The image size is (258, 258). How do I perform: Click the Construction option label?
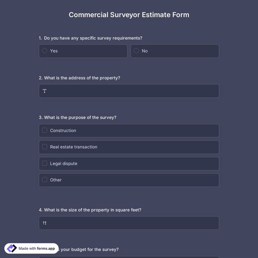coord(63,131)
